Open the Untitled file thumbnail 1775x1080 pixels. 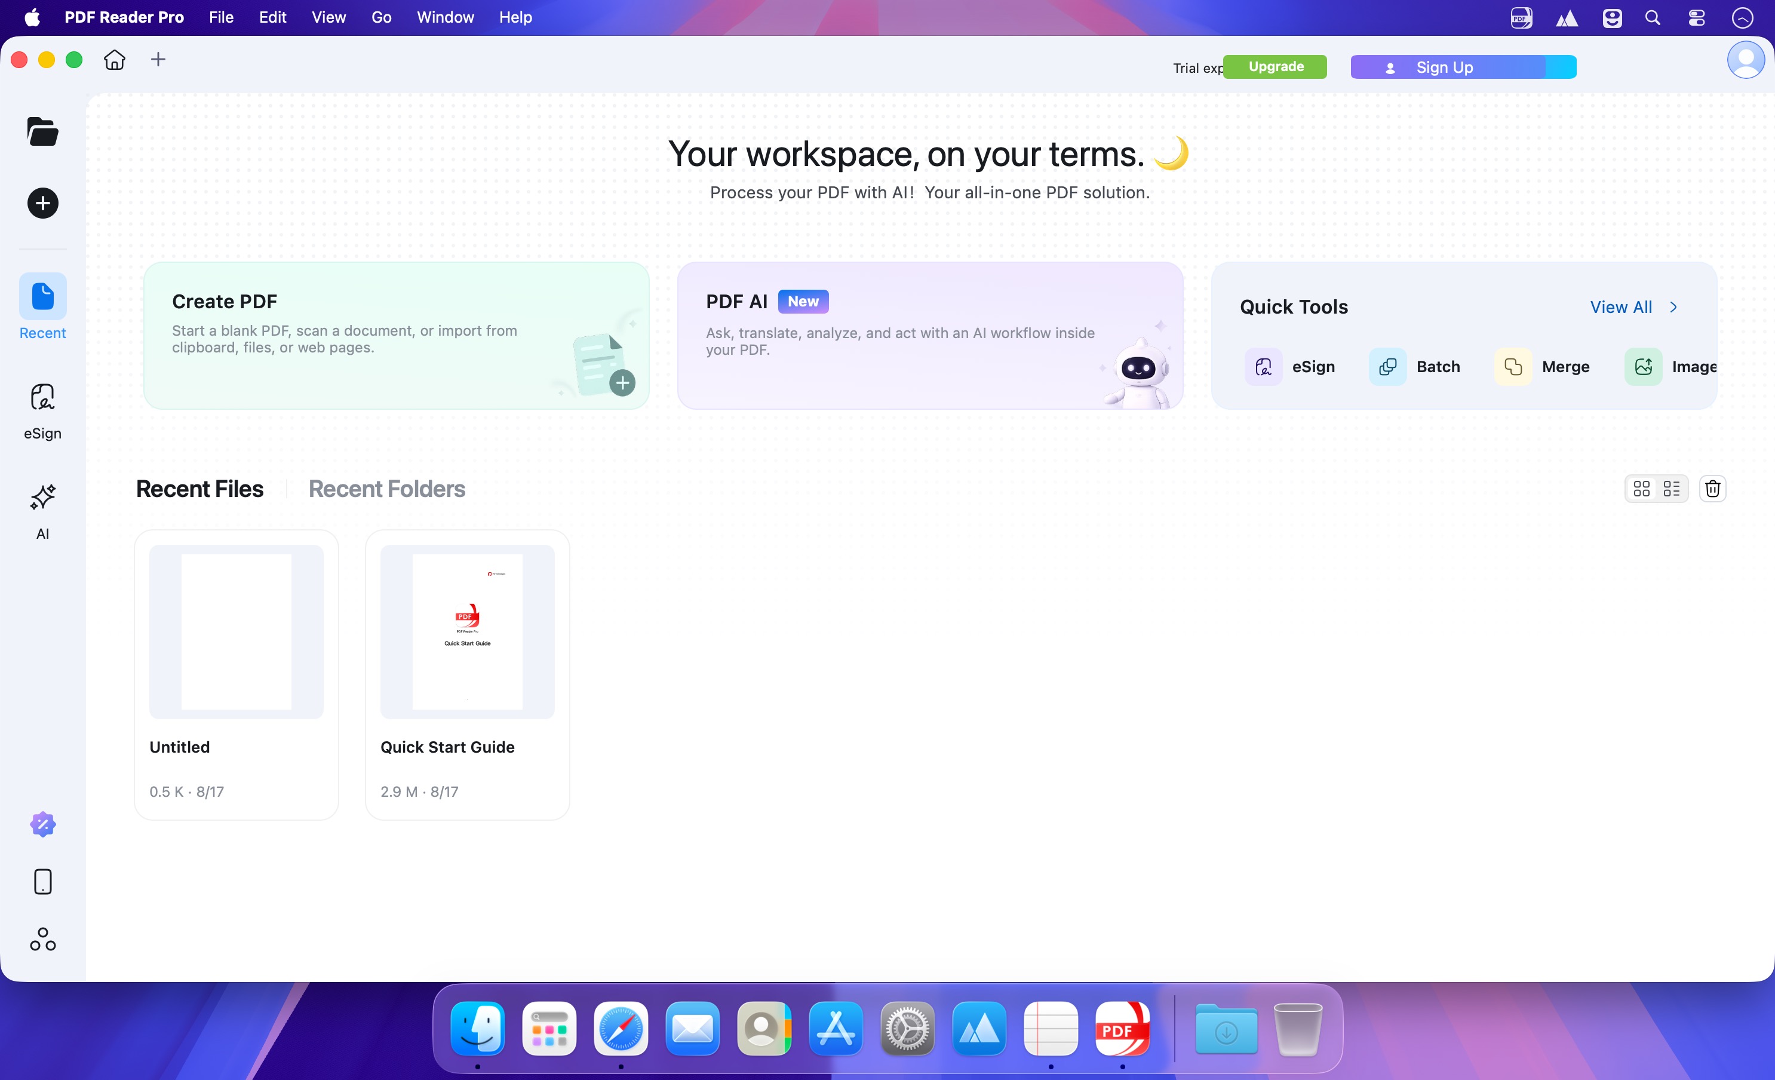coord(237,631)
